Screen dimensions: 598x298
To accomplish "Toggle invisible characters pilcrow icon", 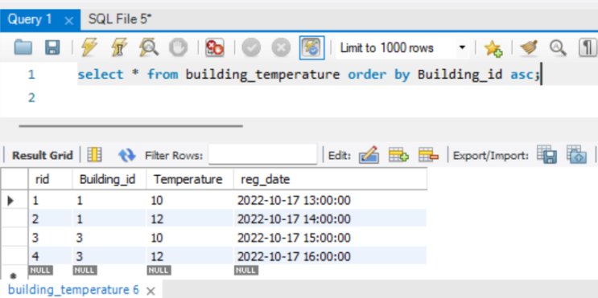I will coord(588,48).
